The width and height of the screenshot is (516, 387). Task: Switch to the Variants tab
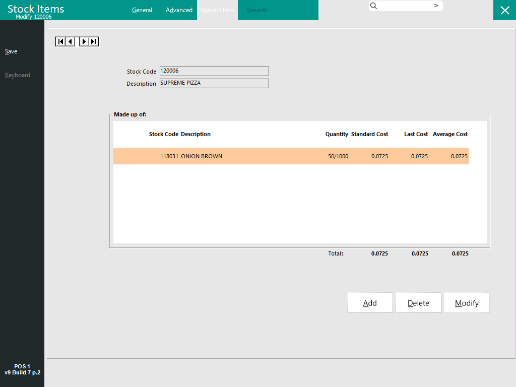(x=256, y=10)
